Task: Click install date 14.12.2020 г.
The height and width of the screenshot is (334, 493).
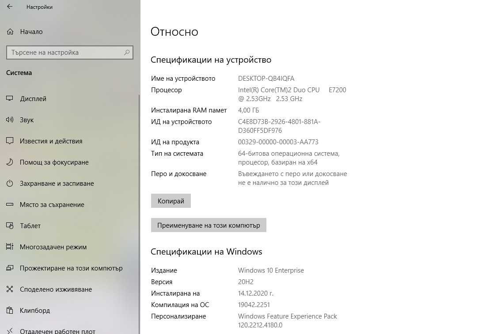Action: (256, 293)
